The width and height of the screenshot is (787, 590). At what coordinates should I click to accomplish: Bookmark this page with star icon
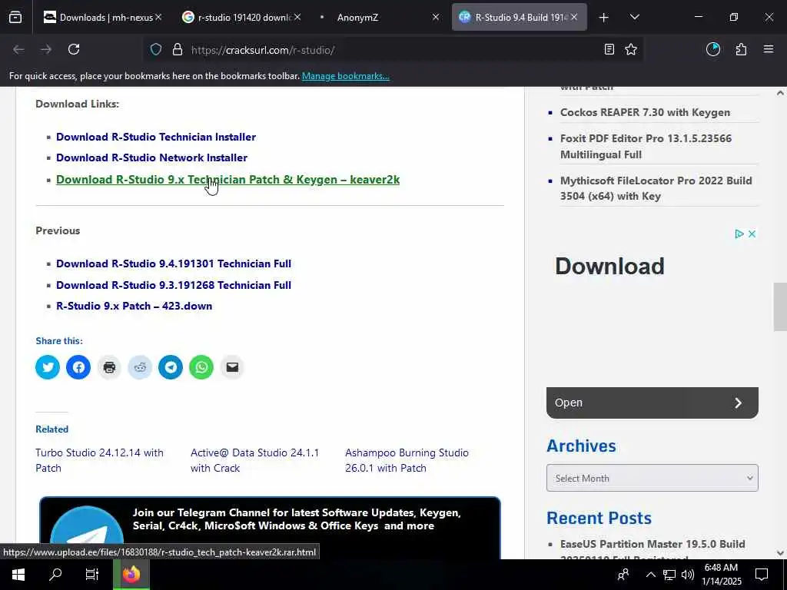coord(631,49)
